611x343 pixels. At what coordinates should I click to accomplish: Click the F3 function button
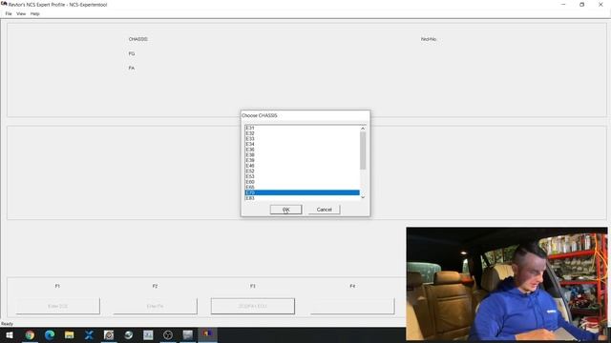pos(253,306)
